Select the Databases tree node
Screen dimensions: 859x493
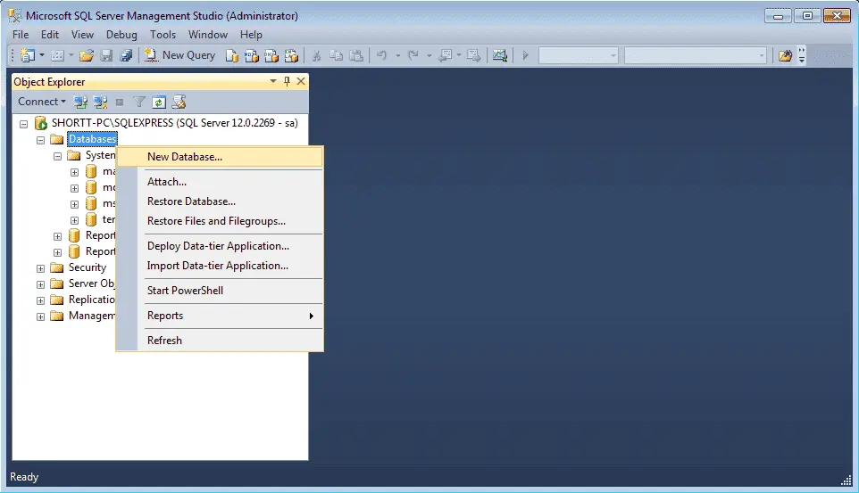point(92,139)
